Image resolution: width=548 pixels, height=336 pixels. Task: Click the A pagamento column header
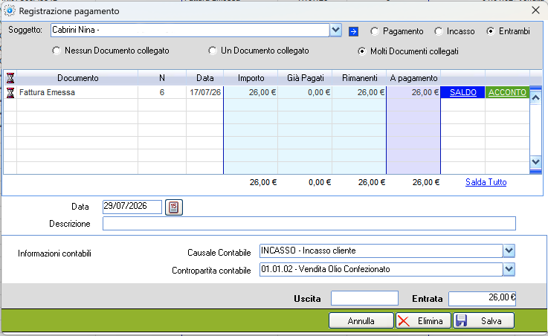(x=413, y=78)
